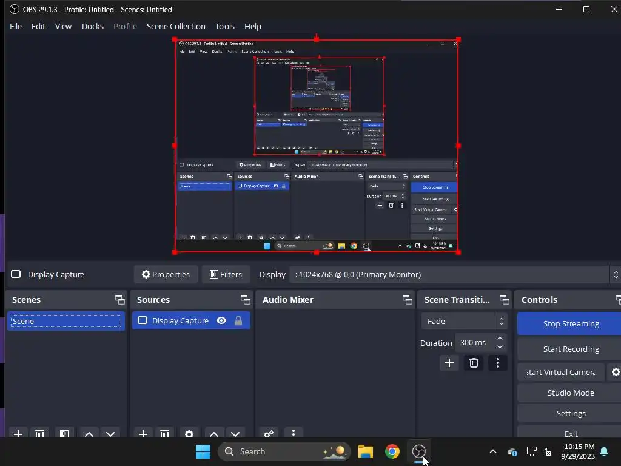Image resolution: width=621 pixels, height=466 pixels.
Task: Click OneDrive cloud icon in tray
Action: [512, 451]
